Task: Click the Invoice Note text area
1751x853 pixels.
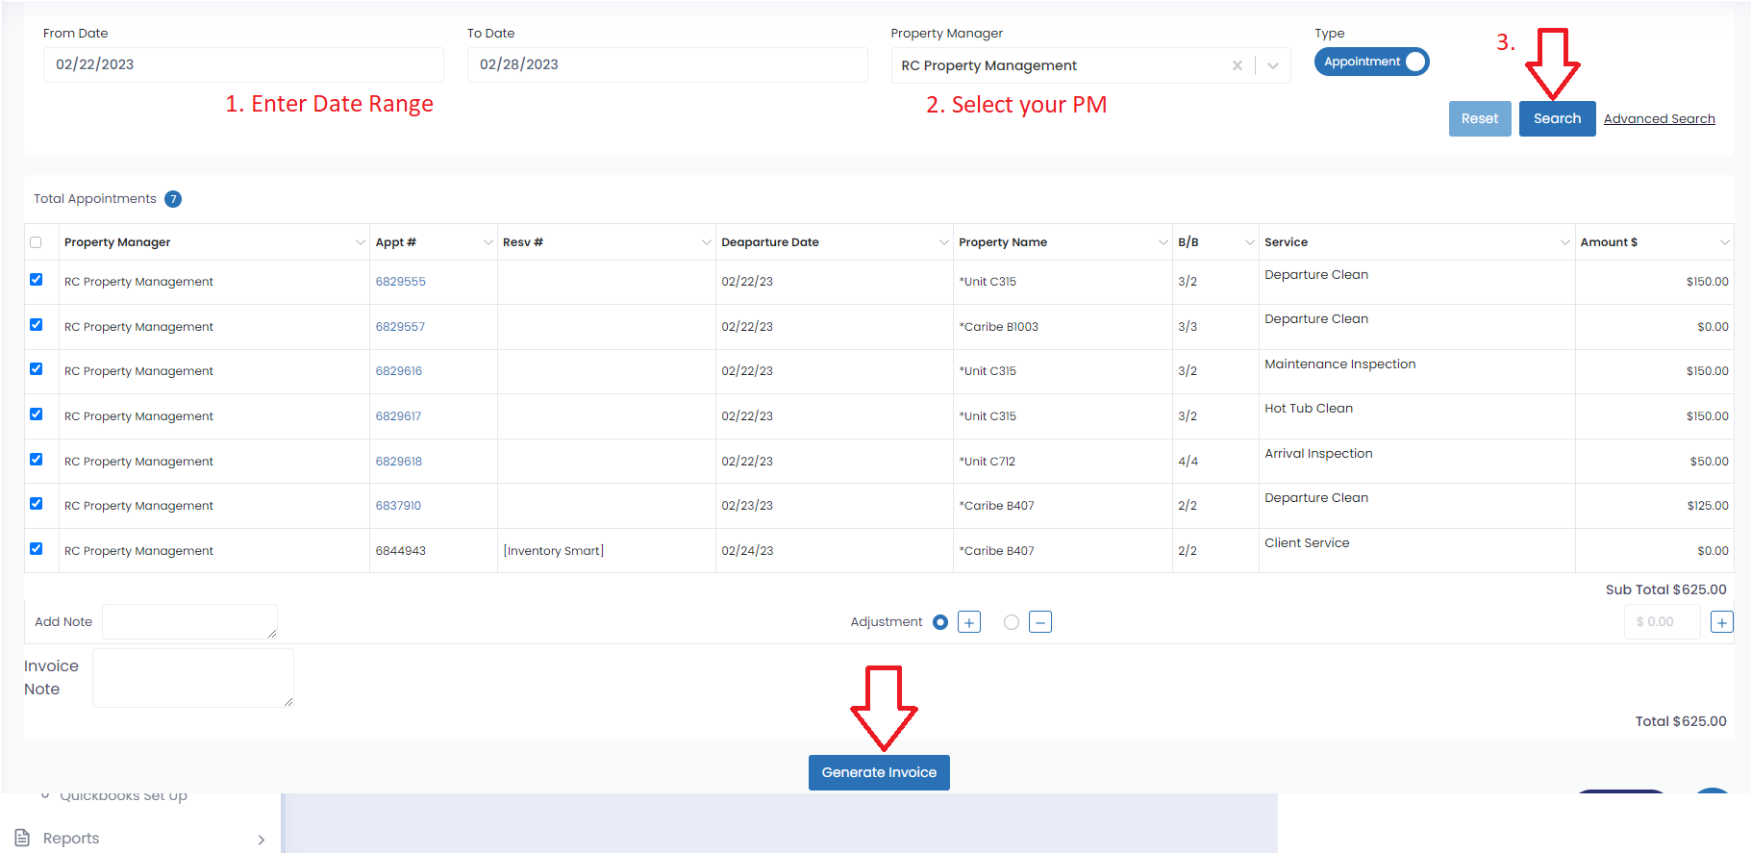Action: (x=193, y=678)
